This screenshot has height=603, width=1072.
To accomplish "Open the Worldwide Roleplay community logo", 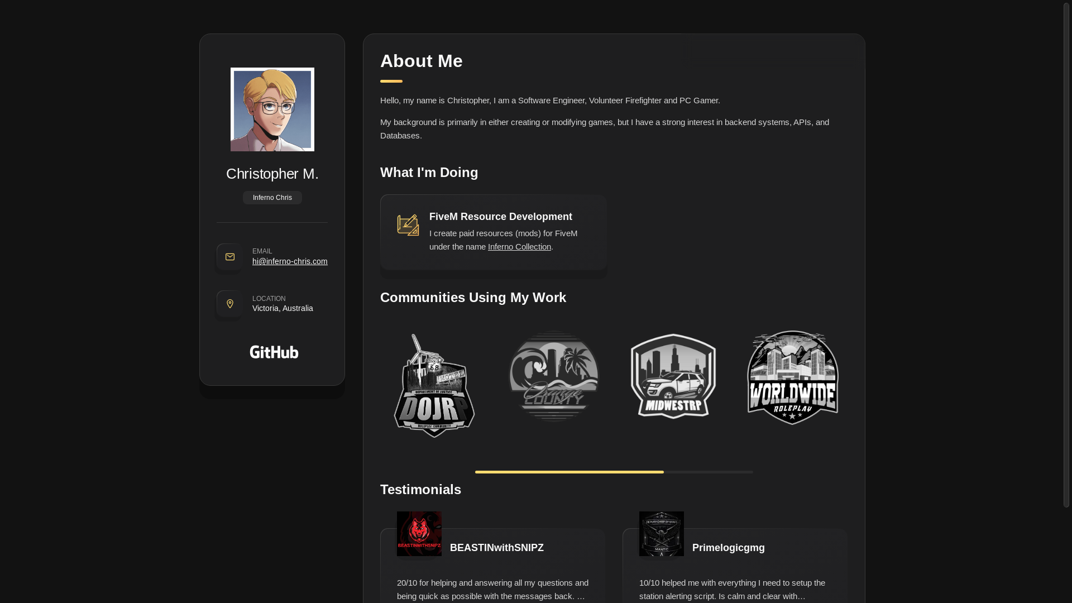I will (793, 377).
